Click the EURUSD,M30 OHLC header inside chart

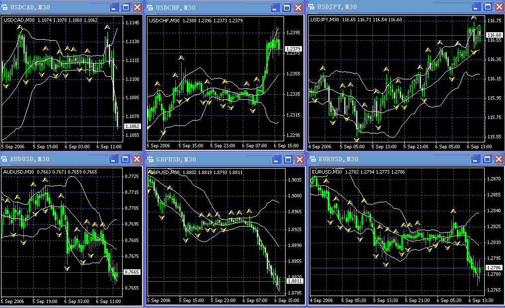[359, 172]
